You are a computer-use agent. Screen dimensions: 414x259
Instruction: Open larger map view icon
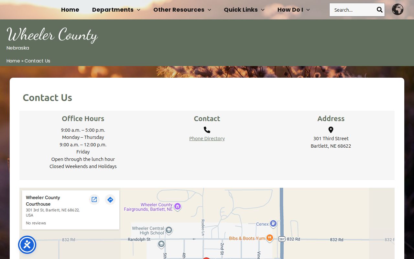pyautogui.click(x=94, y=199)
